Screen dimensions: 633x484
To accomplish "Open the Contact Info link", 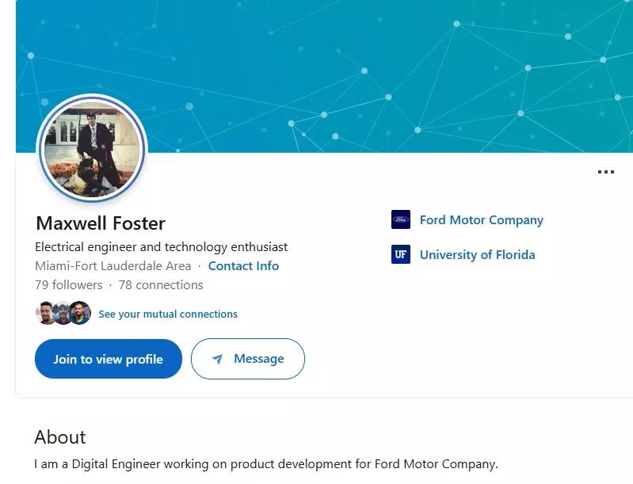I will point(243,266).
